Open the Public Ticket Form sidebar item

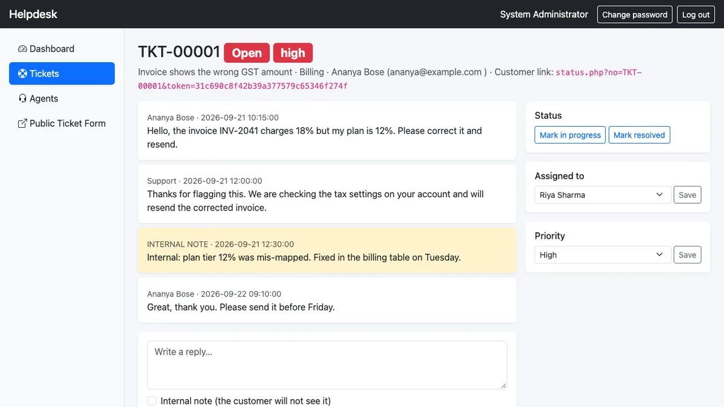point(62,123)
